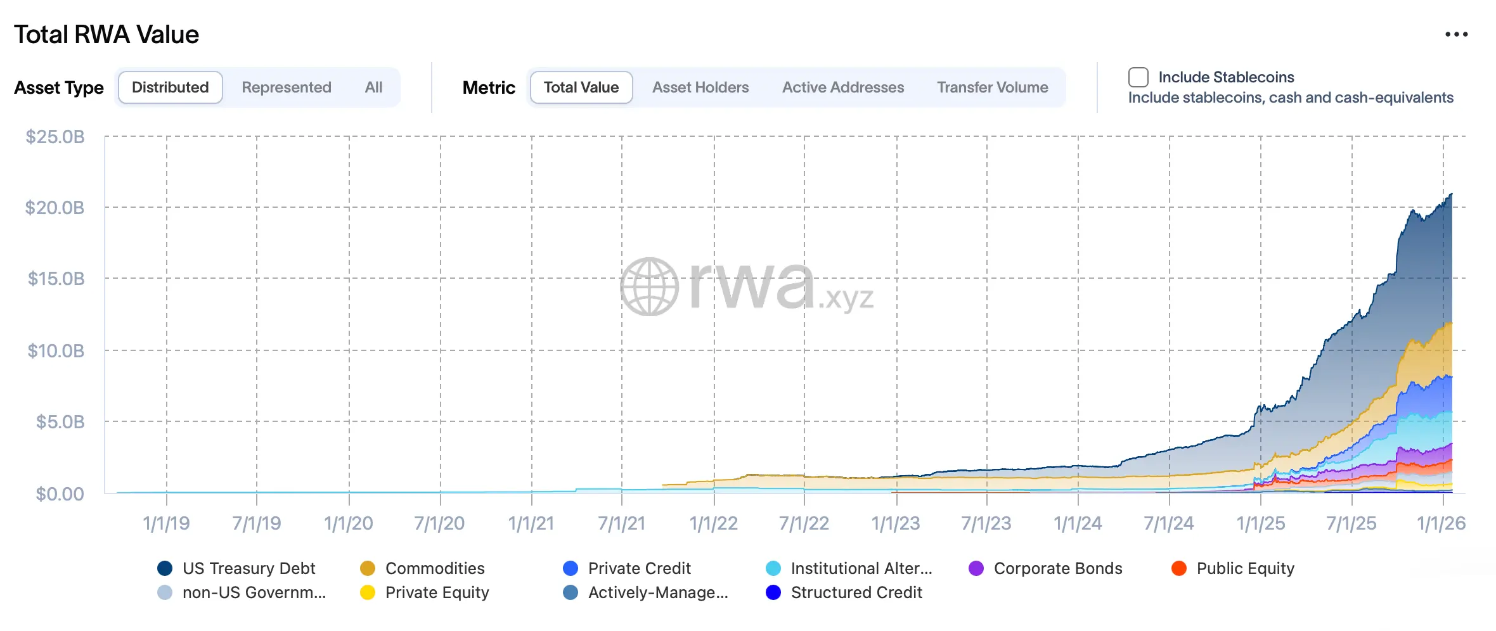Image resolution: width=1496 pixels, height=631 pixels.
Task: Select Represented asset type
Action: coord(286,87)
